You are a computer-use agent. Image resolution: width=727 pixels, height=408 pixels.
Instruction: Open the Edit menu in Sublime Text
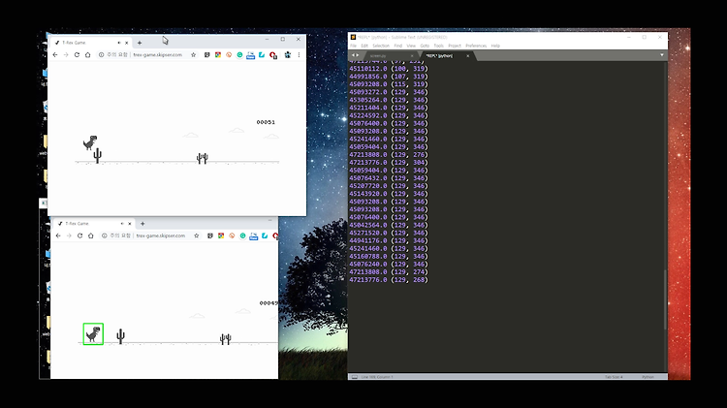(x=364, y=46)
